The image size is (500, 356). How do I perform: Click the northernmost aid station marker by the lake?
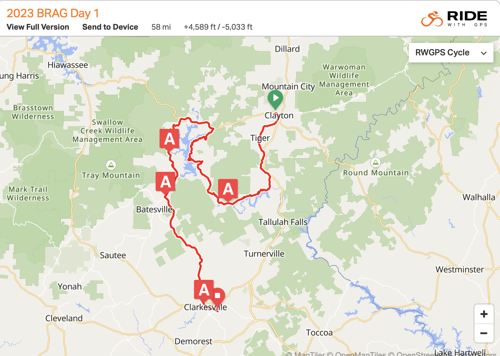[169, 139]
